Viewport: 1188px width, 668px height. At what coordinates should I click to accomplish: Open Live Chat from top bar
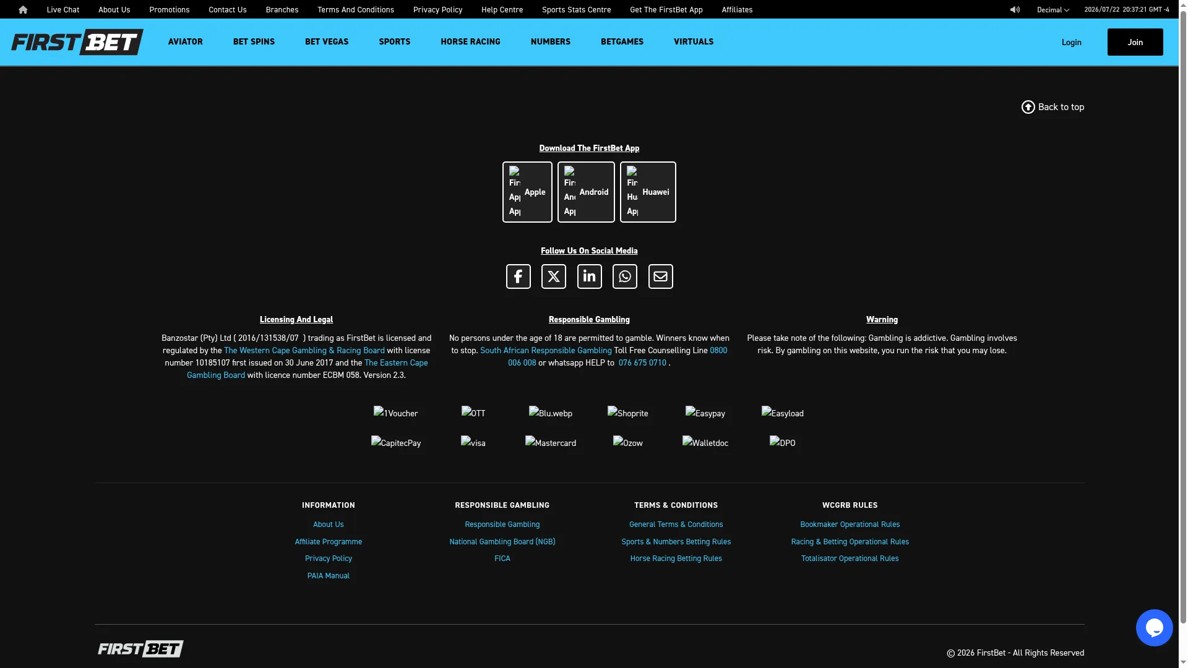pyautogui.click(x=63, y=10)
